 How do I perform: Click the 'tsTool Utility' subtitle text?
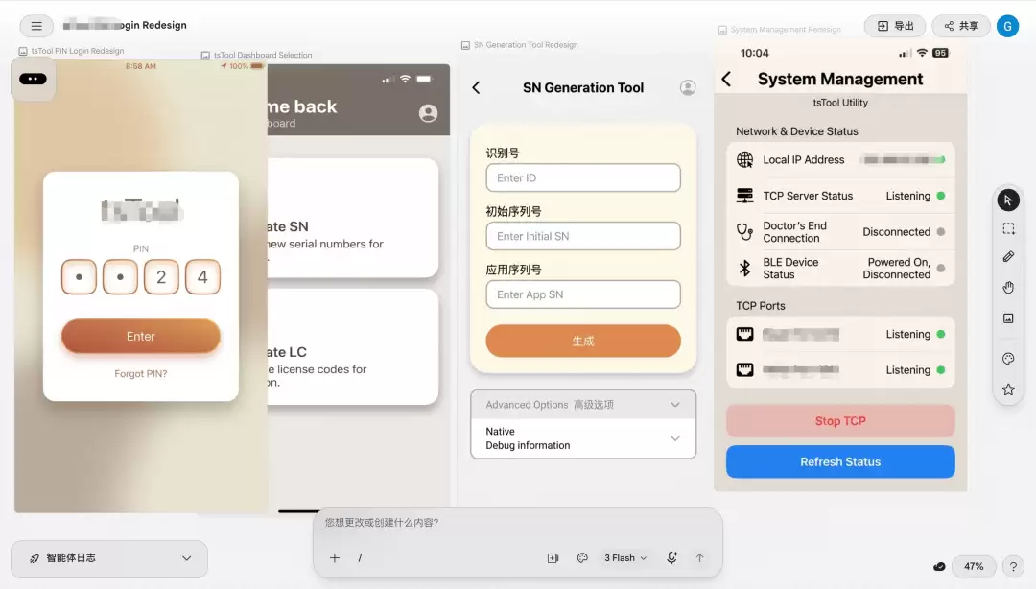[840, 103]
